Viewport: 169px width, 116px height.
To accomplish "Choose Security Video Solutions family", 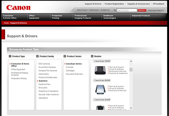I will click(48, 94).
